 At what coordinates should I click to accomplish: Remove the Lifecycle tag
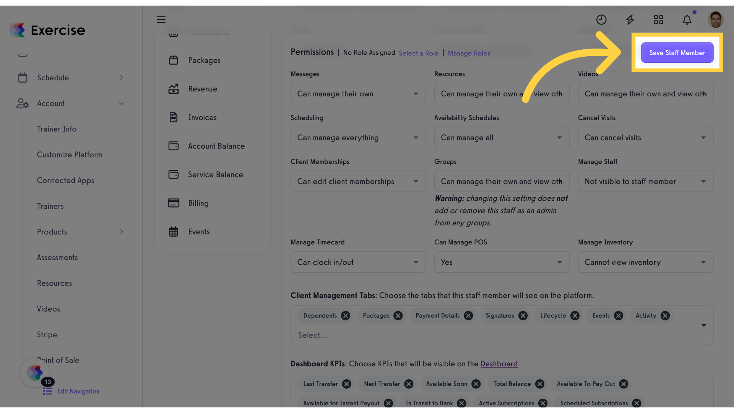tap(575, 315)
